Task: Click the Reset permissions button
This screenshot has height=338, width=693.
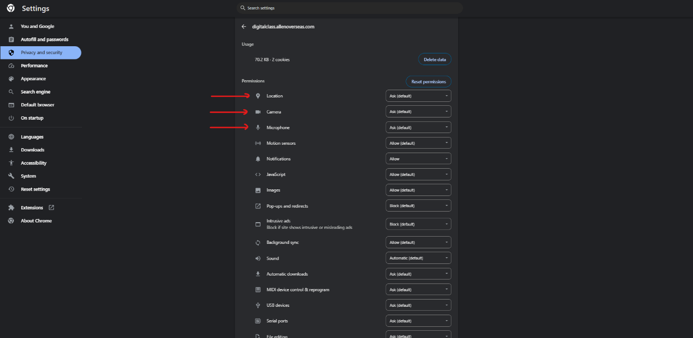Action: [x=429, y=82]
